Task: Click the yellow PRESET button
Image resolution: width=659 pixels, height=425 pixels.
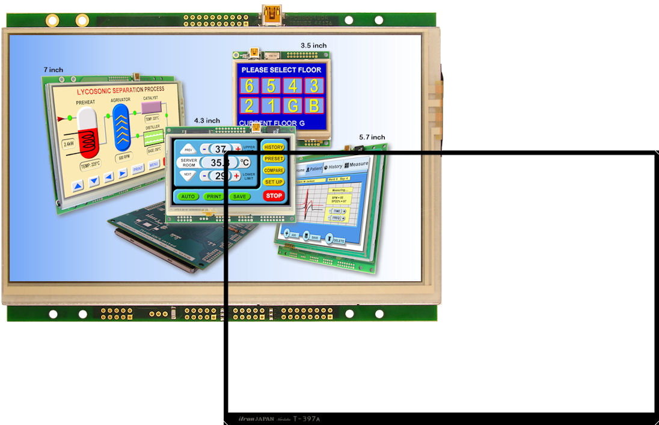Action: tap(274, 159)
